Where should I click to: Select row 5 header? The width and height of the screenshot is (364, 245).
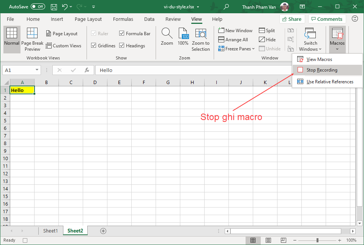coord(5,121)
